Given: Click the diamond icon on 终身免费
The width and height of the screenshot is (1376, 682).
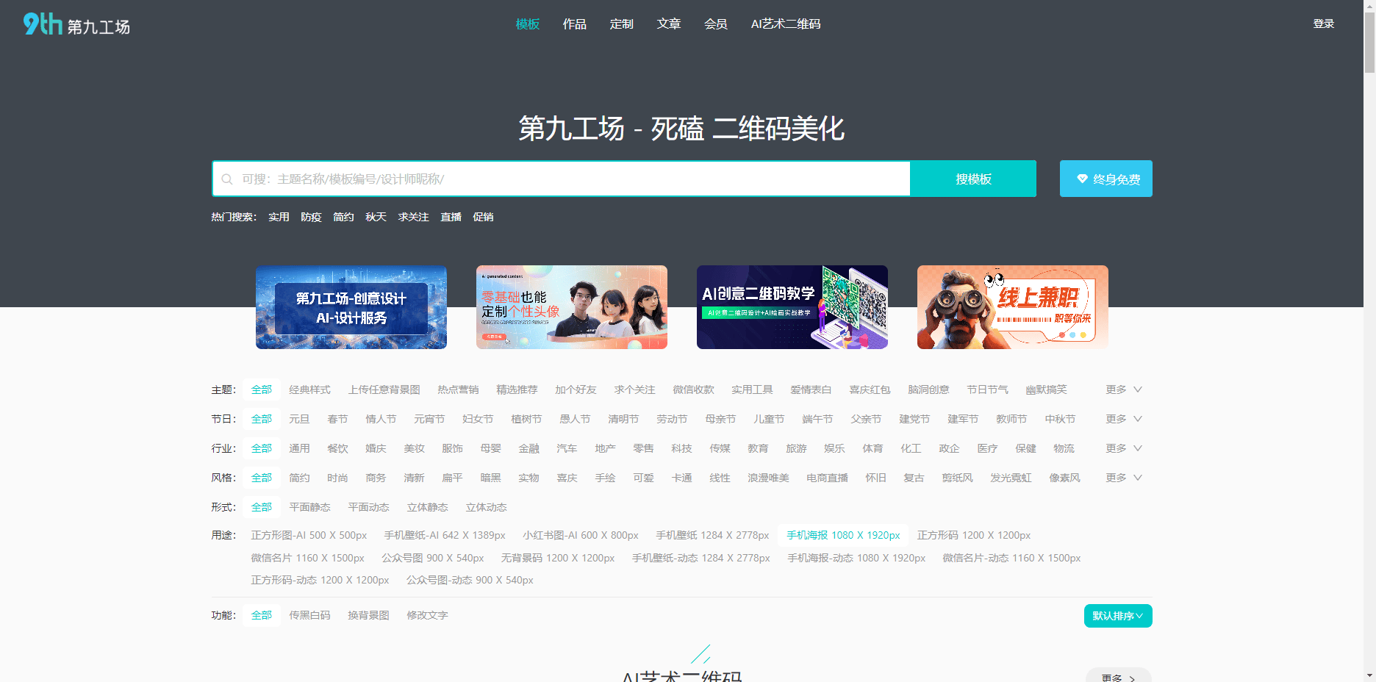Looking at the screenshot, I should [x=1082, y=179].
